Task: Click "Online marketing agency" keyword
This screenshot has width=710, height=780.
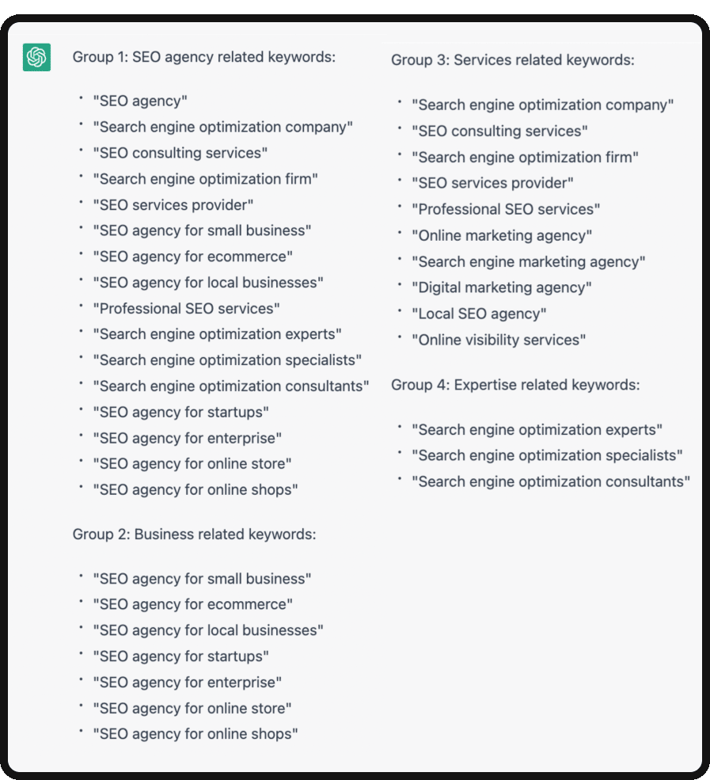Action: tap(502, 235)
